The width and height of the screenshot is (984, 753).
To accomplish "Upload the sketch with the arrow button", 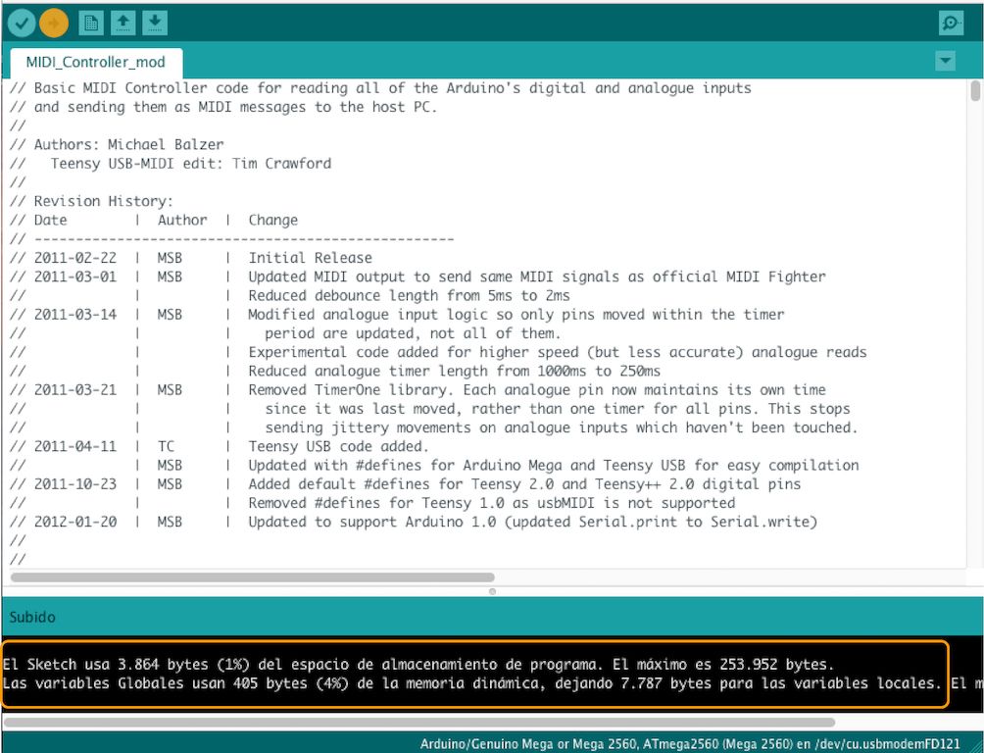I will [x=54, y=22].
